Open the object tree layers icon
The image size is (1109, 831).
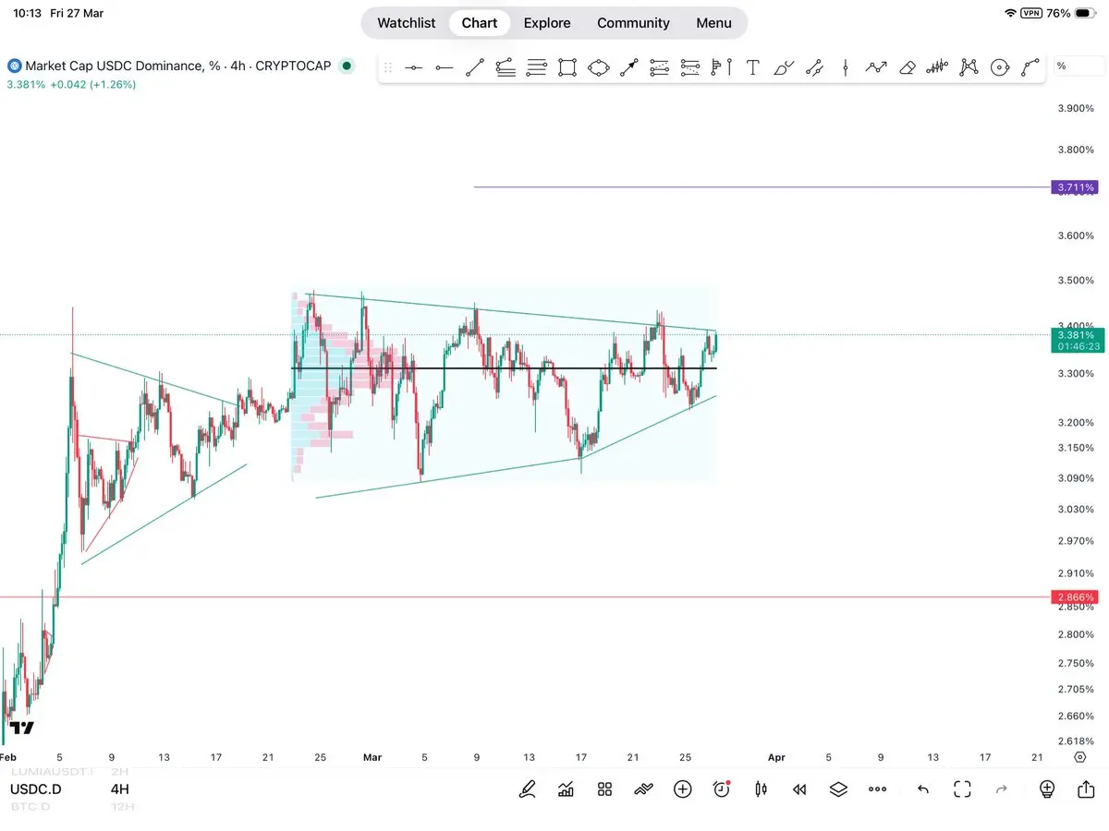click(x=838, y=789)
